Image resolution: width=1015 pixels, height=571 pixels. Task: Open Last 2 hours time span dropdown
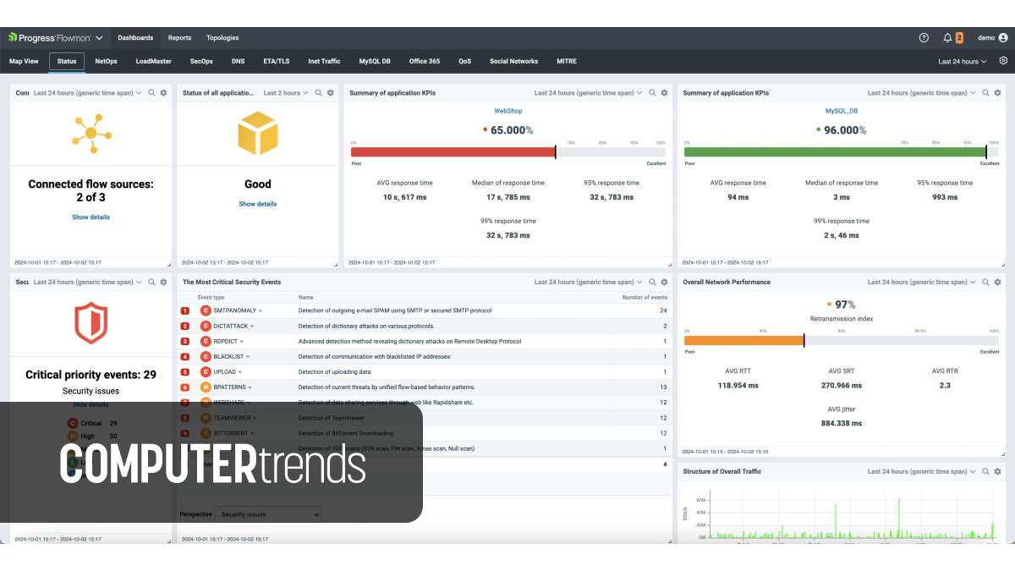pyautogui.click(x=286, y=93)
